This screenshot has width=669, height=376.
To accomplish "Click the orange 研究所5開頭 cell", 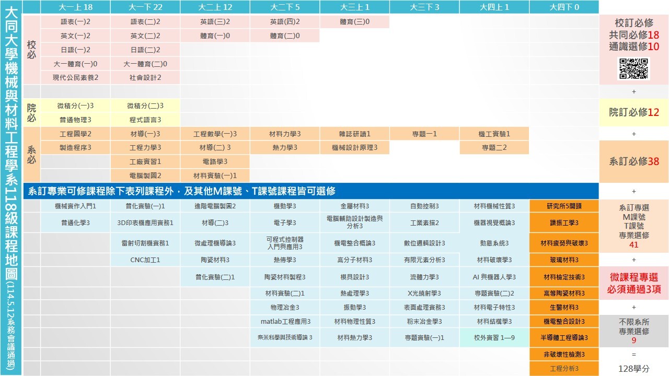I will [x=564, y=206].
